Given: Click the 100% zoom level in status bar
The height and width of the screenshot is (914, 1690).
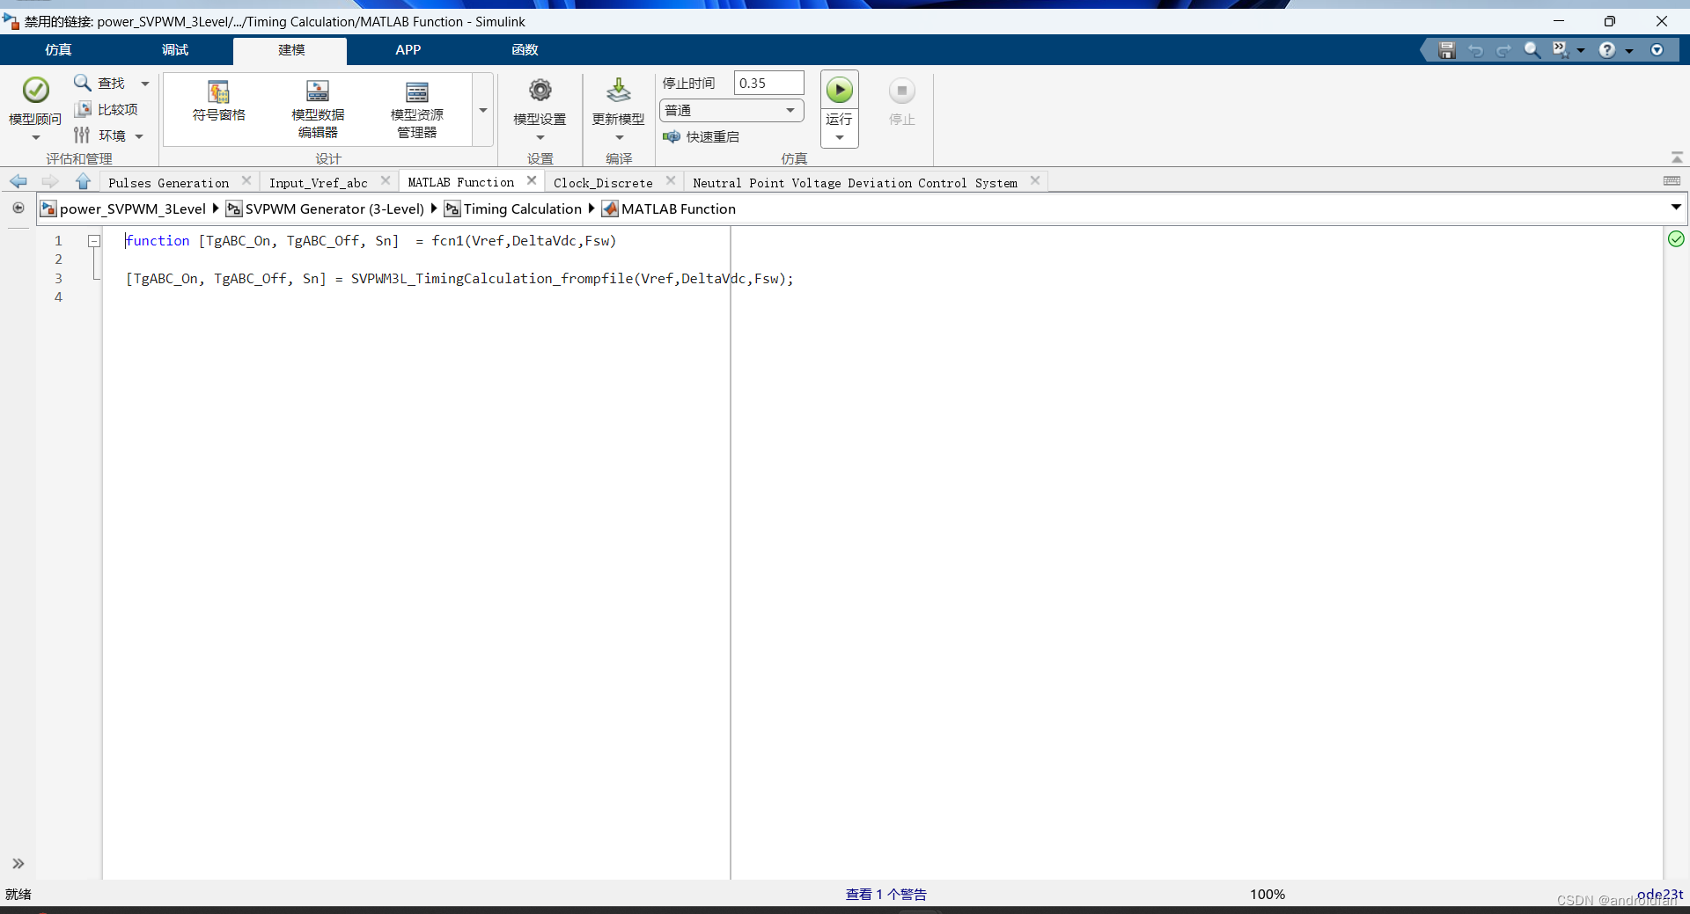Looking at the screenshot, I should 1267,894.
